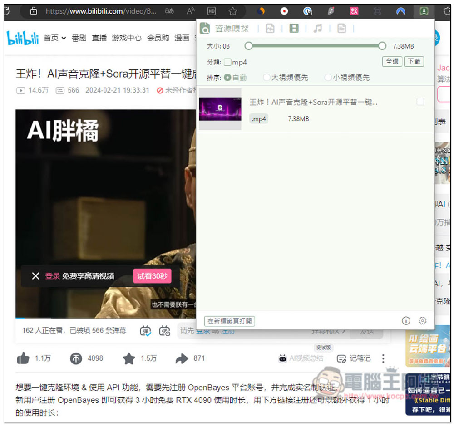The height and width of the screenshot is (427, 454).
Task: Click the document filter icon in sniffer panel
Action: click(341, 29)
